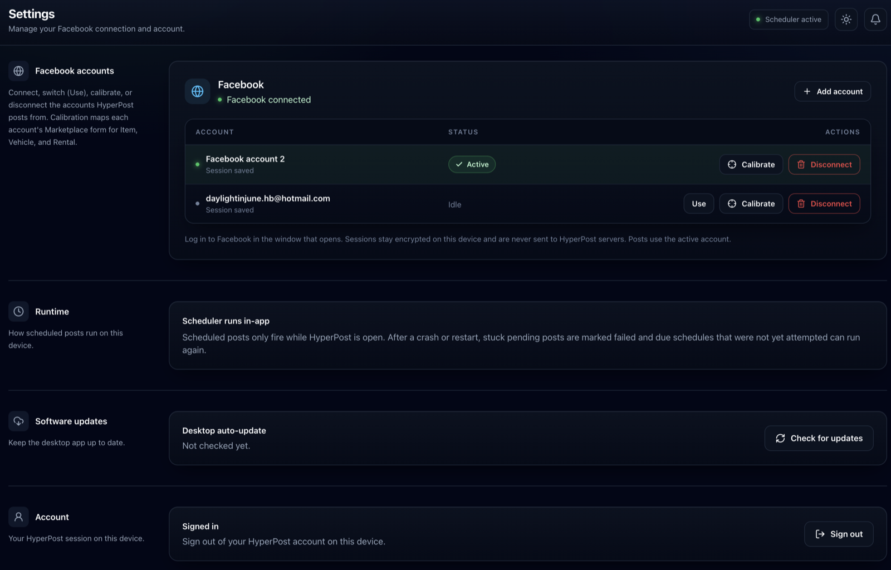
Task: Disconnect the daylightinjune.hb@hotmail.com account
Action: [824, 204]
